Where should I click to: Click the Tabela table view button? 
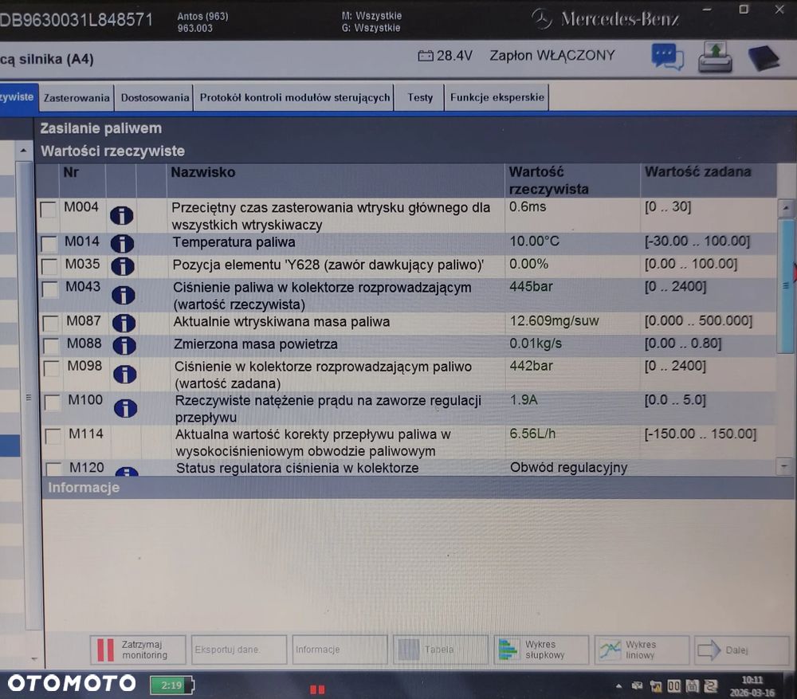(x=440, y=649)
